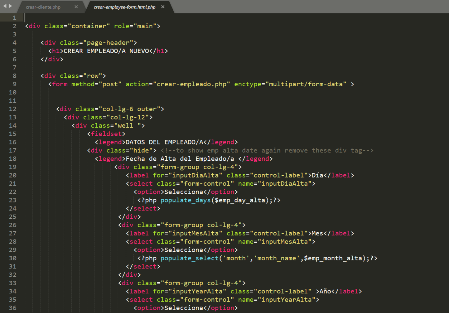Click line number 17 in the gutter
The height and width of the screenshot is (313, 449).
click(12, 150)
